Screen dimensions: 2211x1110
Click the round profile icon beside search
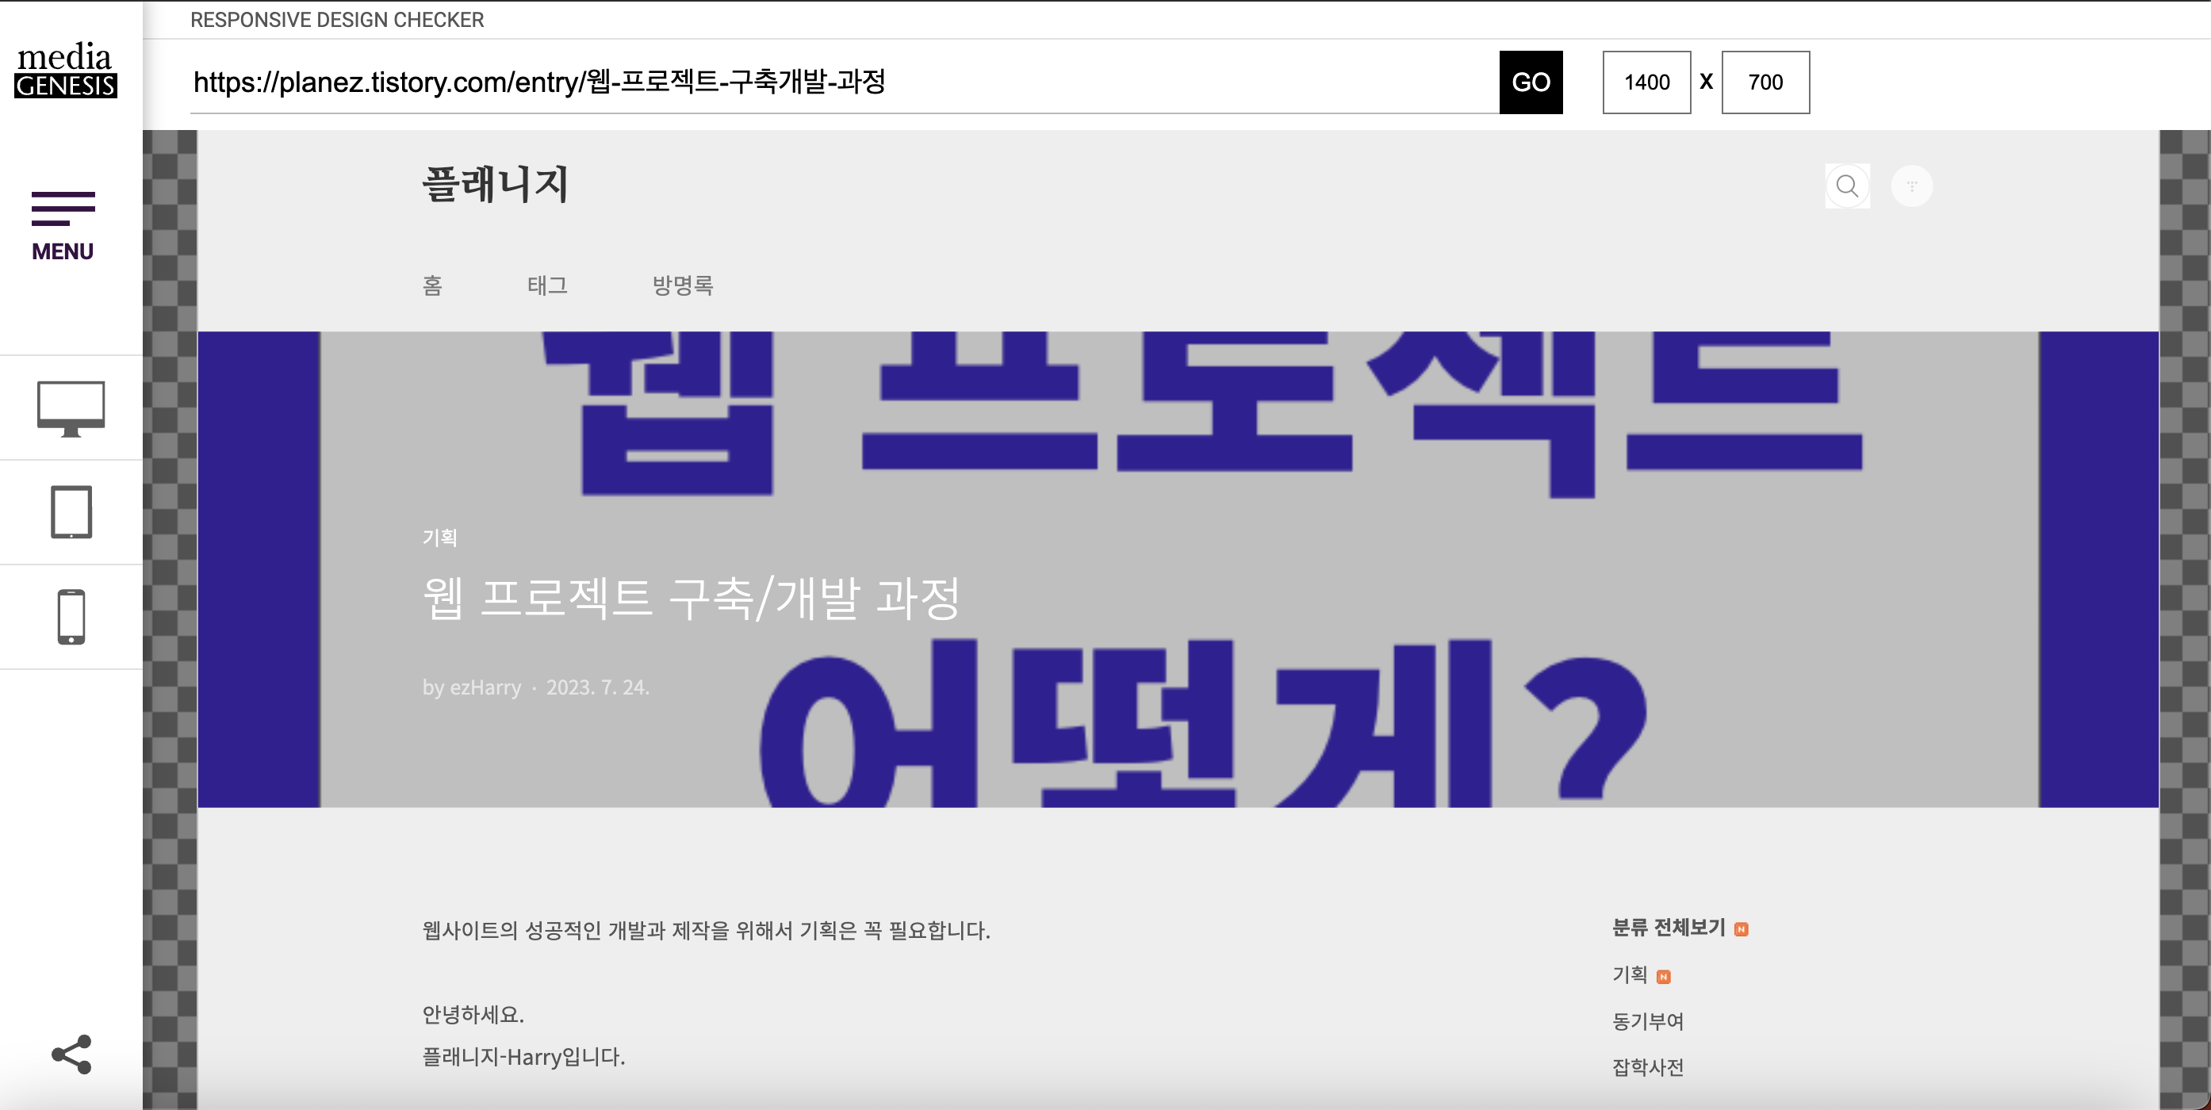pyautogui.click(x=1911, y=186)
